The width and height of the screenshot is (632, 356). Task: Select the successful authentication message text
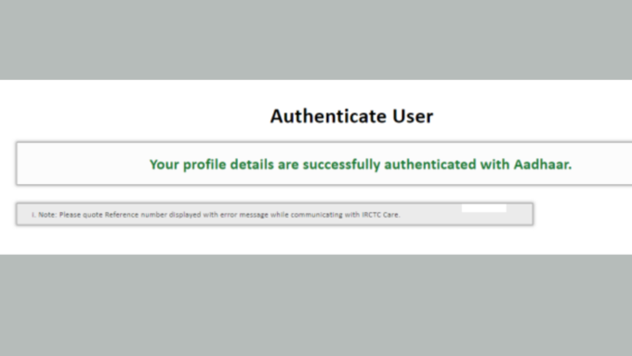pyautogui.click(x=361, y=165)
